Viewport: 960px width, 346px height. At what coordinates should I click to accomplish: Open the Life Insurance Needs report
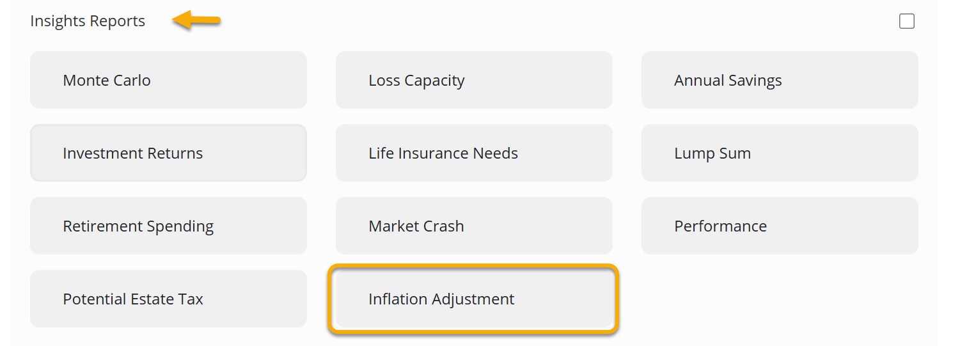pos(474,153)
